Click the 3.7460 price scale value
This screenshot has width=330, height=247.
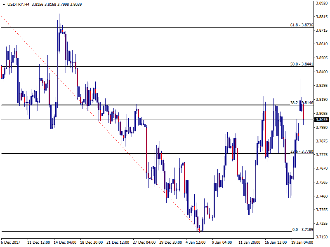(321, 196)
